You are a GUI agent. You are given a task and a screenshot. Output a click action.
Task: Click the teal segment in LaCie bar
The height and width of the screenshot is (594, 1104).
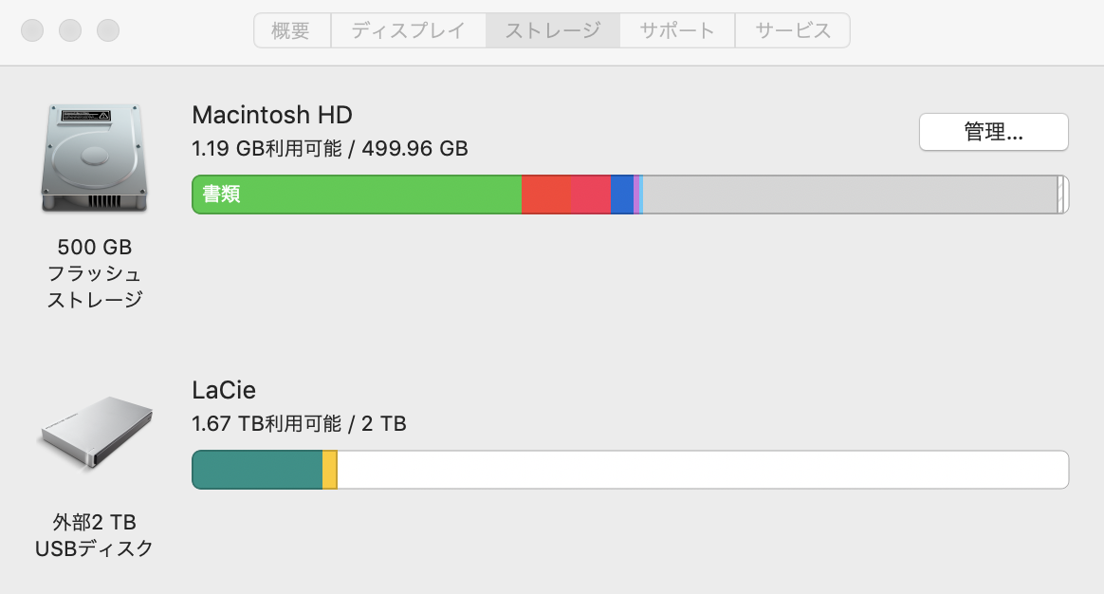tap(257, 470)
